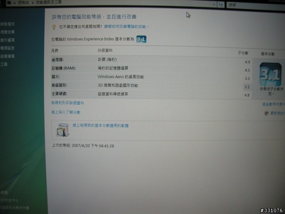Click Windows Aero 的桌面效能 description
Image resolution: width=285 pixels, height=214 pixels.
click(121, 77)
